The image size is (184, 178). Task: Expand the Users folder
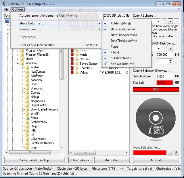pyautogui.click(x=18, y=59)
